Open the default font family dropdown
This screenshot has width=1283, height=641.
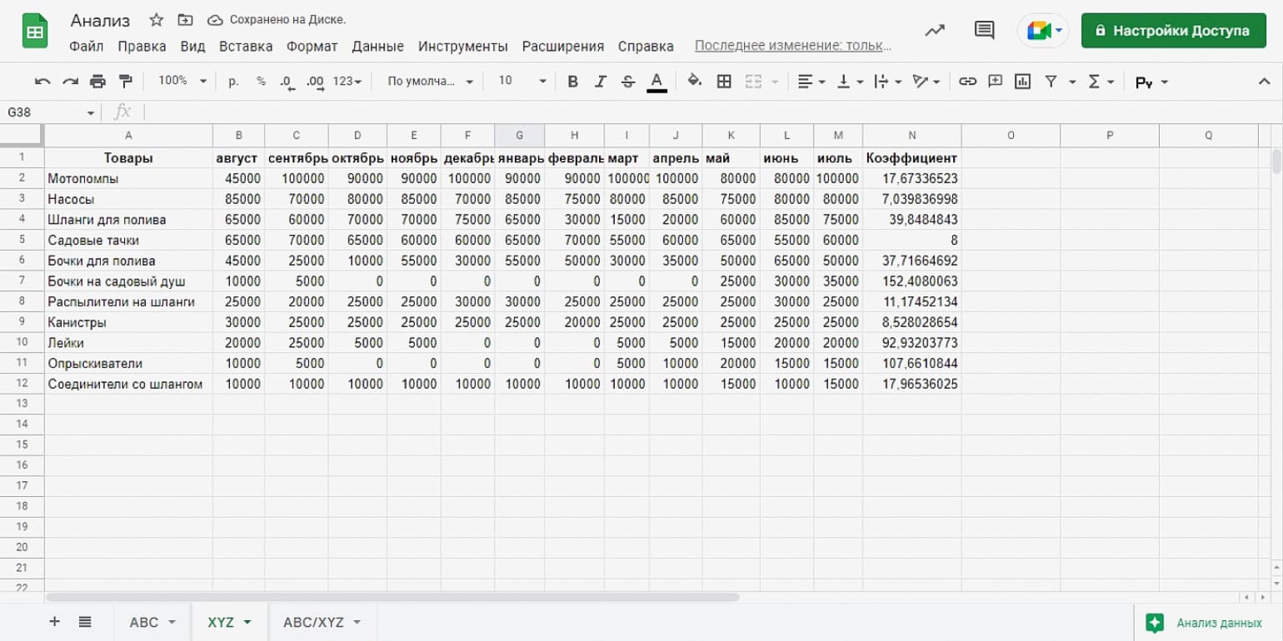tap(430, 81)
